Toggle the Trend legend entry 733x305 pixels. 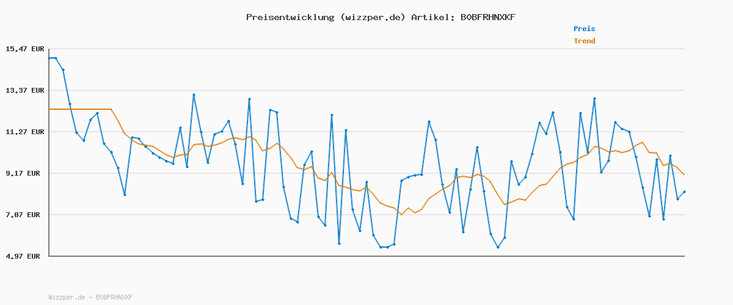584,41
